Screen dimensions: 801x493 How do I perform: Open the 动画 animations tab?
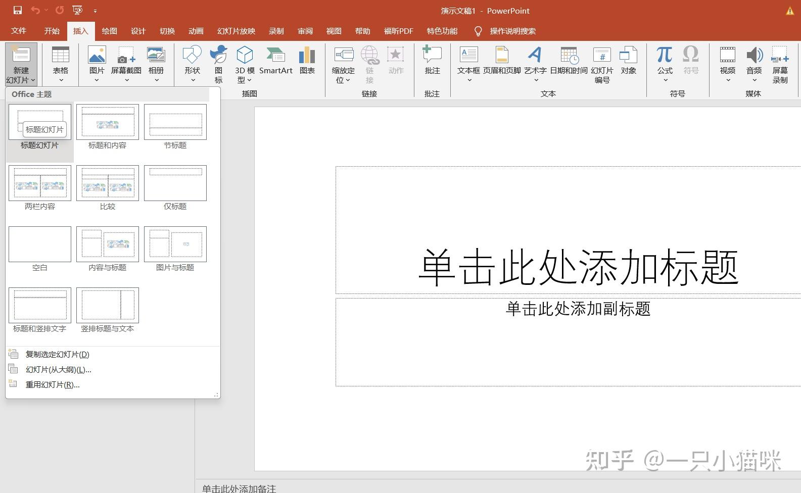point(196,31)
